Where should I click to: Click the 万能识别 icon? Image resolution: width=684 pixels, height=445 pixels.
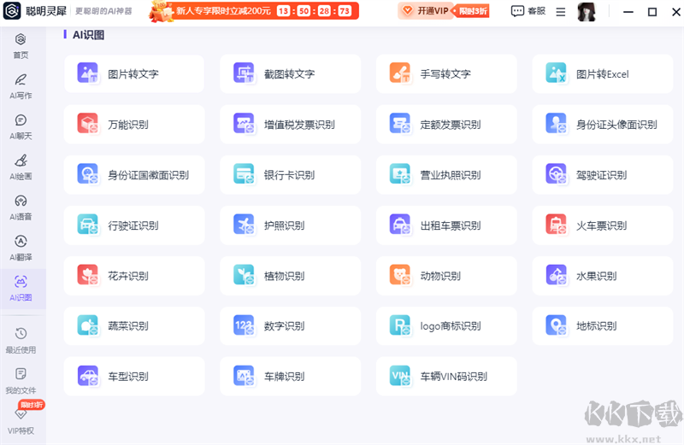[88, 124]
